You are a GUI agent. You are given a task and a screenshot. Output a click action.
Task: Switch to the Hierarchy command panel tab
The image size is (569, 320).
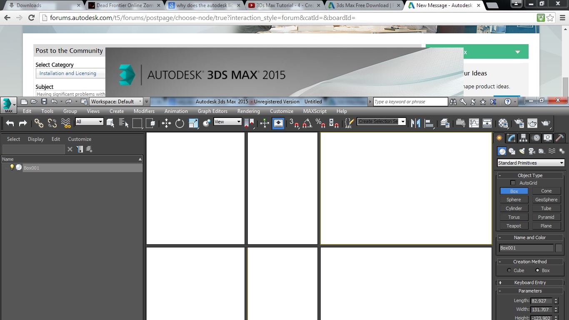(523, 138)
